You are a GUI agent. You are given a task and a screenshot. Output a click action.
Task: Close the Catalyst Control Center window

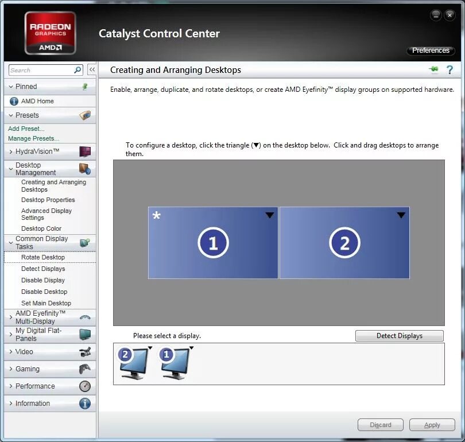(449, 15)
